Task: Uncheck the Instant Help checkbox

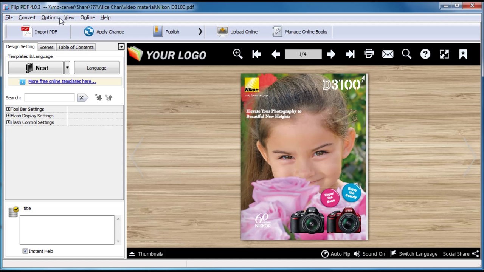Action: [25, 251]
